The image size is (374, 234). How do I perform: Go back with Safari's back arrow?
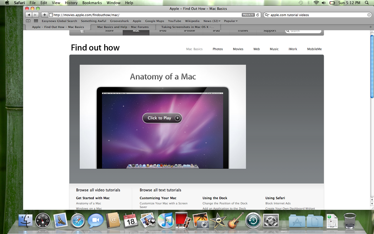click(x=29, y=15)
